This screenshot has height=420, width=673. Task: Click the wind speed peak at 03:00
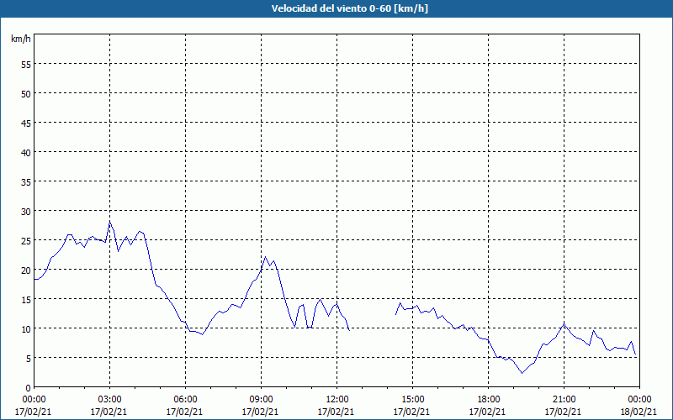click(110, 222)
